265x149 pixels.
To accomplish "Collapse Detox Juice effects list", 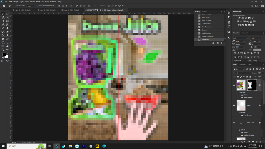I will point(262,123).
